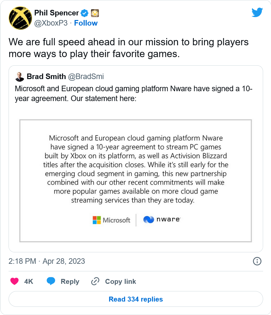Click the blue verified checkmark badge
This screenshot has width=271, height=315.
[x=85, y=13]
